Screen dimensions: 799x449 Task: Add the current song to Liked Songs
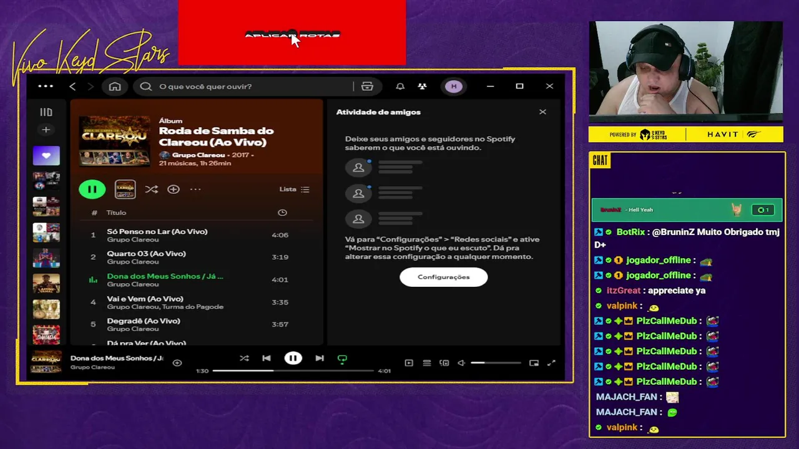[x=177, y=363]
